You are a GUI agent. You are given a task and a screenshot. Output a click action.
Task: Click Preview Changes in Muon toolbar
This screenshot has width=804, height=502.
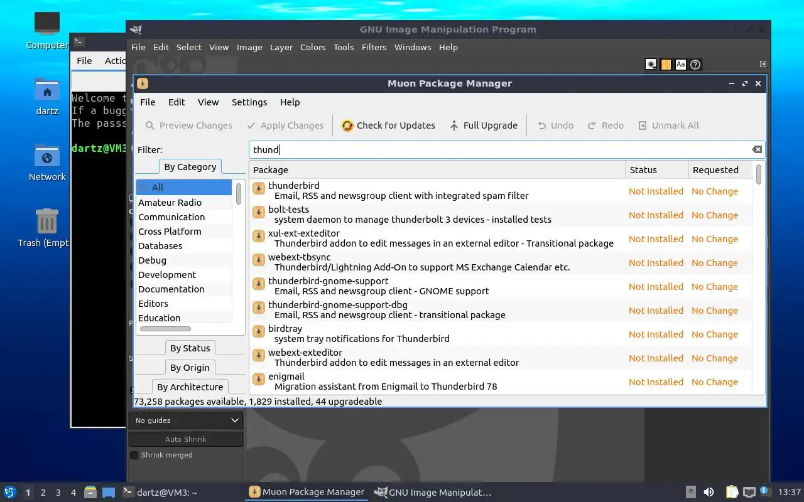tap(188, 125)
